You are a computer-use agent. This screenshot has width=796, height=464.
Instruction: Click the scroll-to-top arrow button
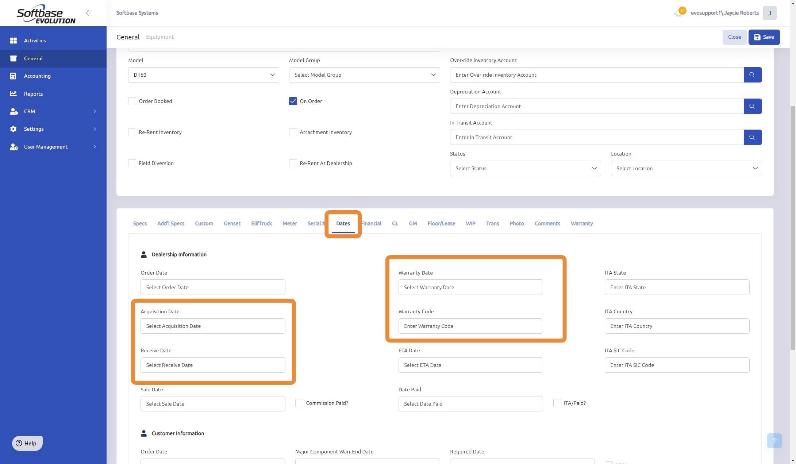[774, 440]
